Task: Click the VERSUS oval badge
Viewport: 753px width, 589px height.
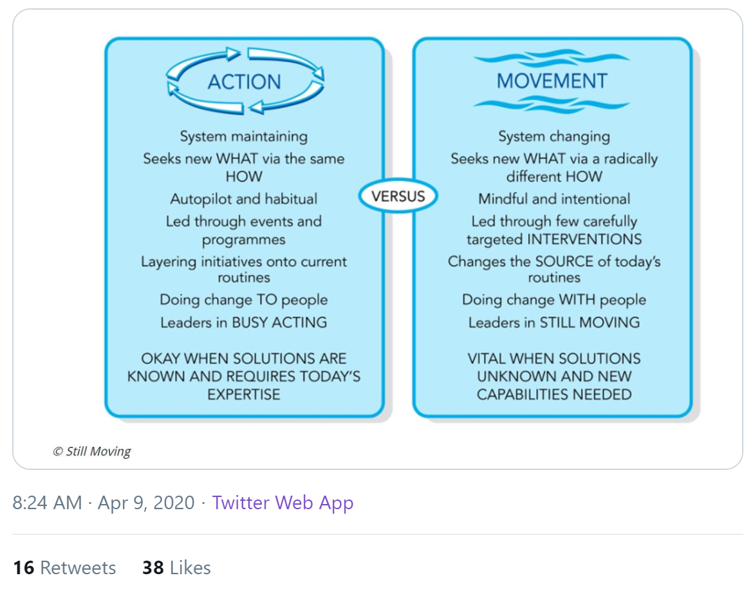Action: click(x=398, y=196)
